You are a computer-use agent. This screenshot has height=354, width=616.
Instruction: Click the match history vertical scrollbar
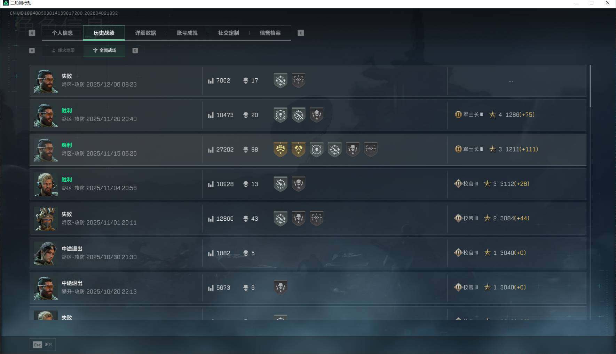tap(590, 86)
